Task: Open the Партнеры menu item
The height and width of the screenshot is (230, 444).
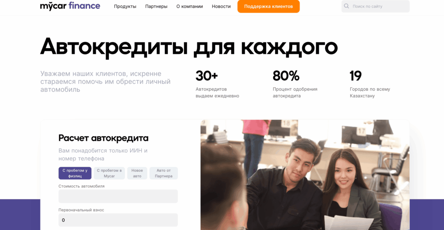Action: click(156, 7)
